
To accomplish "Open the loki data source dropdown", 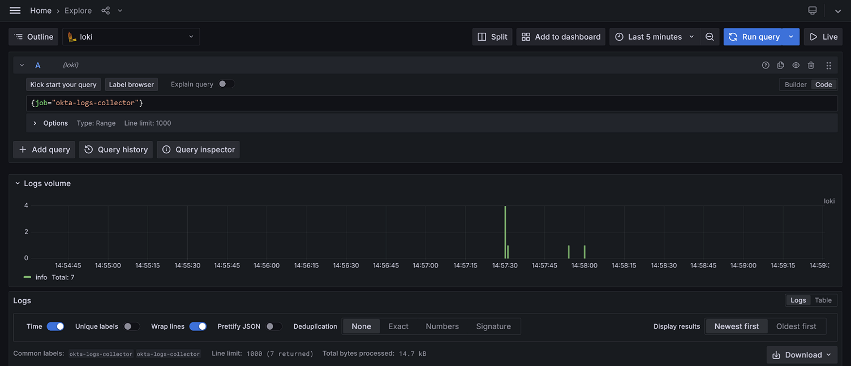I will pyautogui.click(x=131, y=37).
